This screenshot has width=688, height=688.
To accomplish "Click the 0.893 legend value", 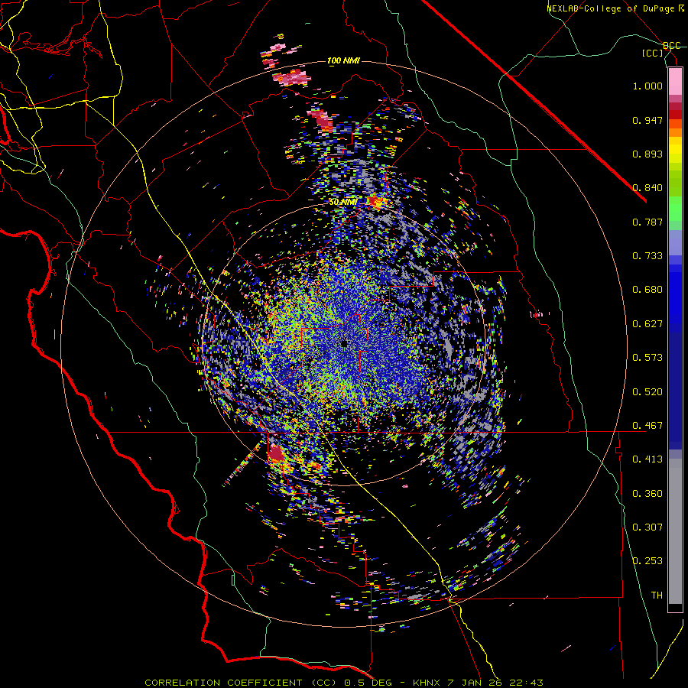I will click(647, 154).
